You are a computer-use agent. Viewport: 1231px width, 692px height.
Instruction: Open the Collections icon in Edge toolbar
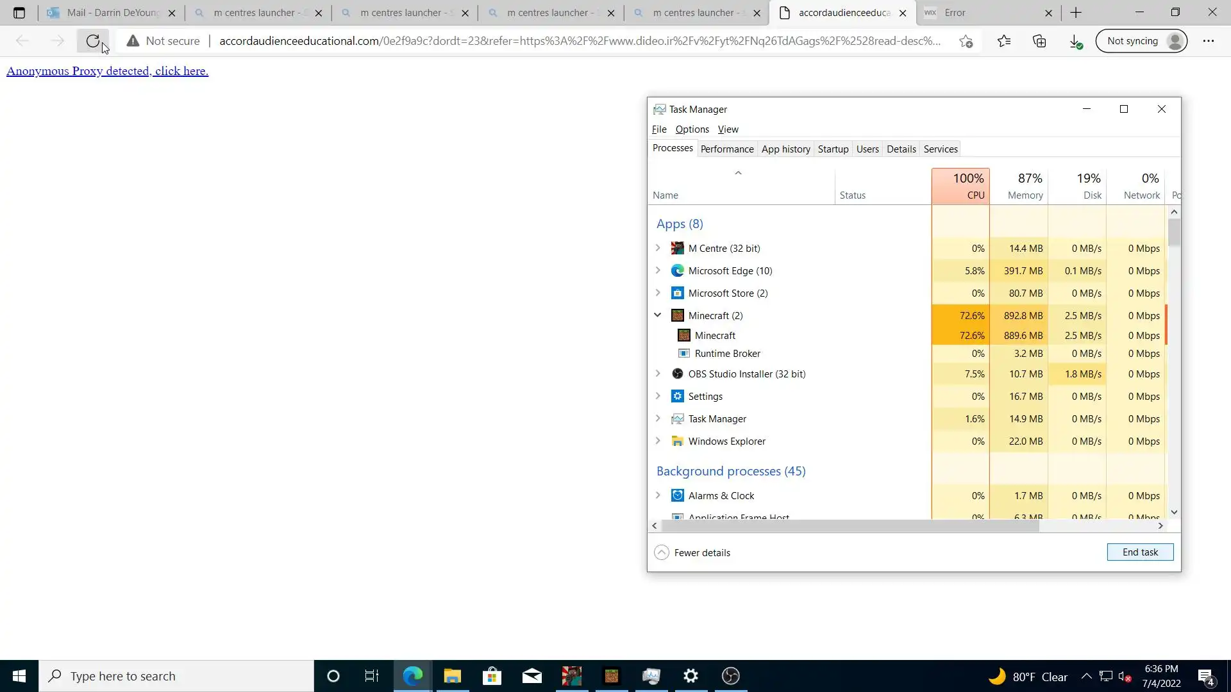coord(1039,41)
